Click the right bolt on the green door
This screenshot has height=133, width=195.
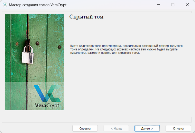[59, 47]
